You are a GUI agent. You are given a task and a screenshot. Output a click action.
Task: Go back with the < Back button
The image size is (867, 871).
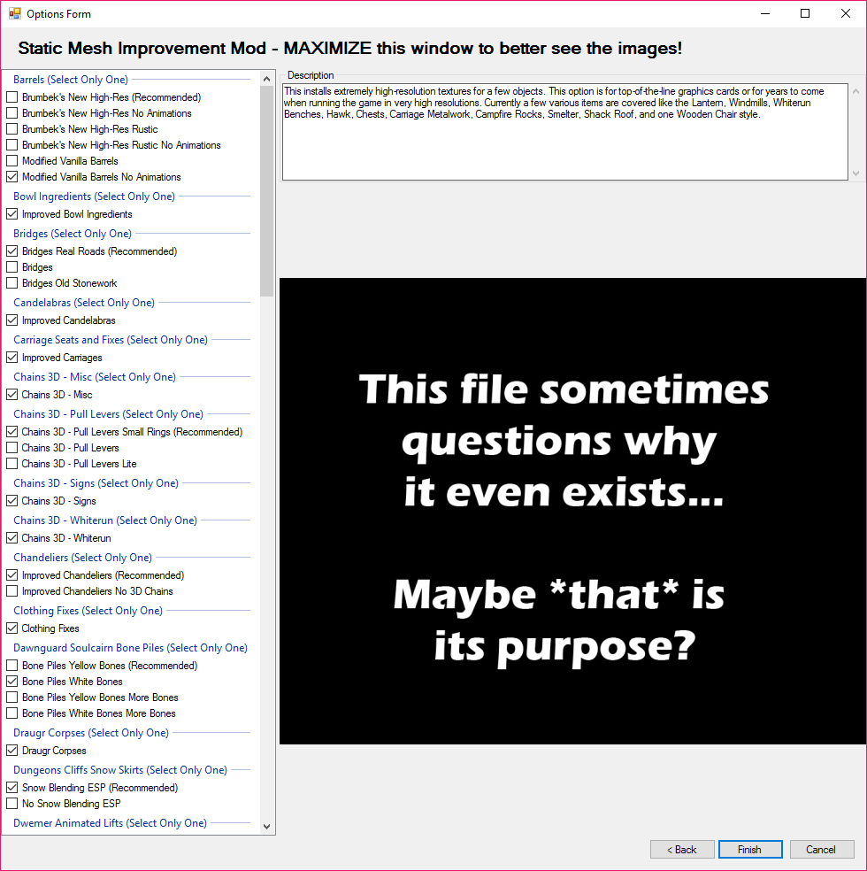(x=682, y=850)
